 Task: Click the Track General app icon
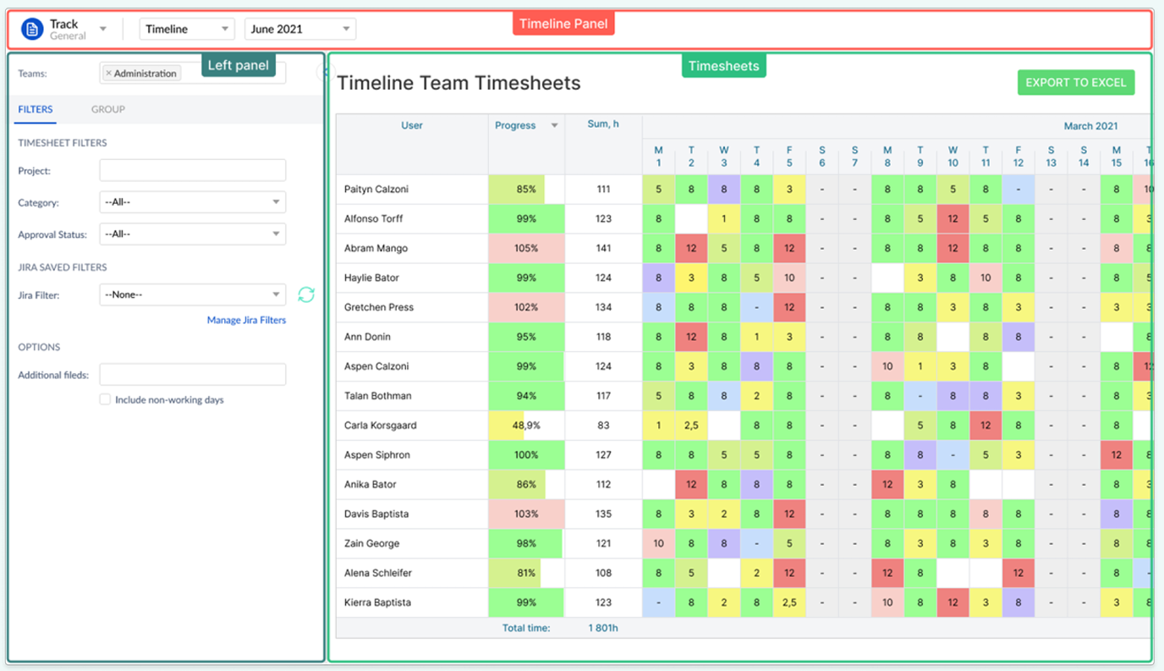pyautogui.click(x=32, y=30)
